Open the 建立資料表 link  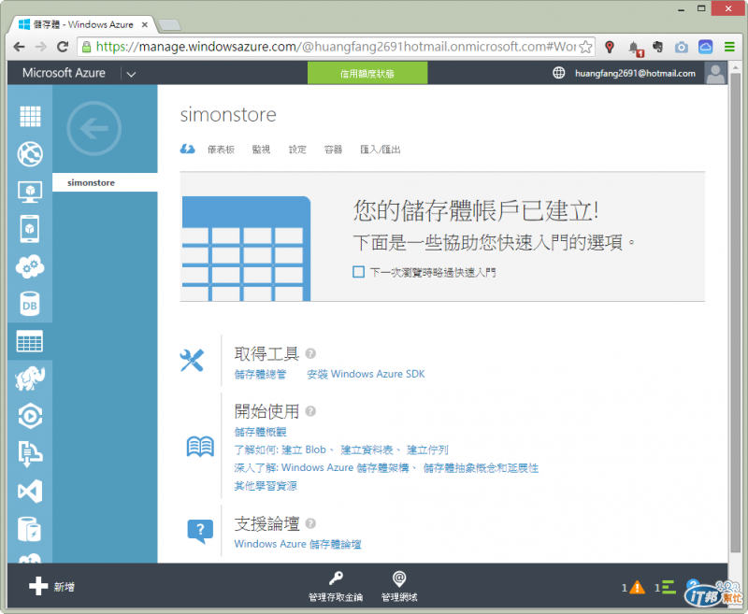pyautogui.click(x=367, y=450)
